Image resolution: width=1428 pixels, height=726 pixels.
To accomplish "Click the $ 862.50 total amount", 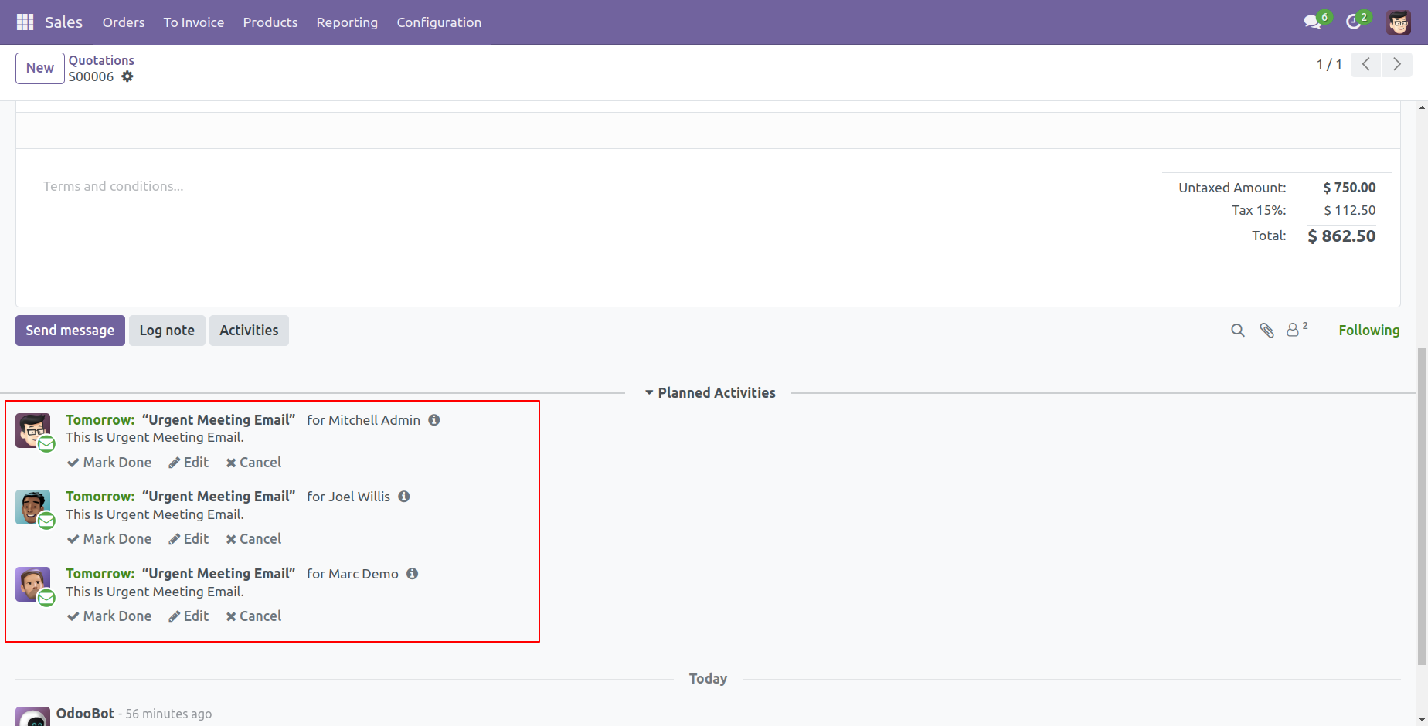I will (1341, 236).
